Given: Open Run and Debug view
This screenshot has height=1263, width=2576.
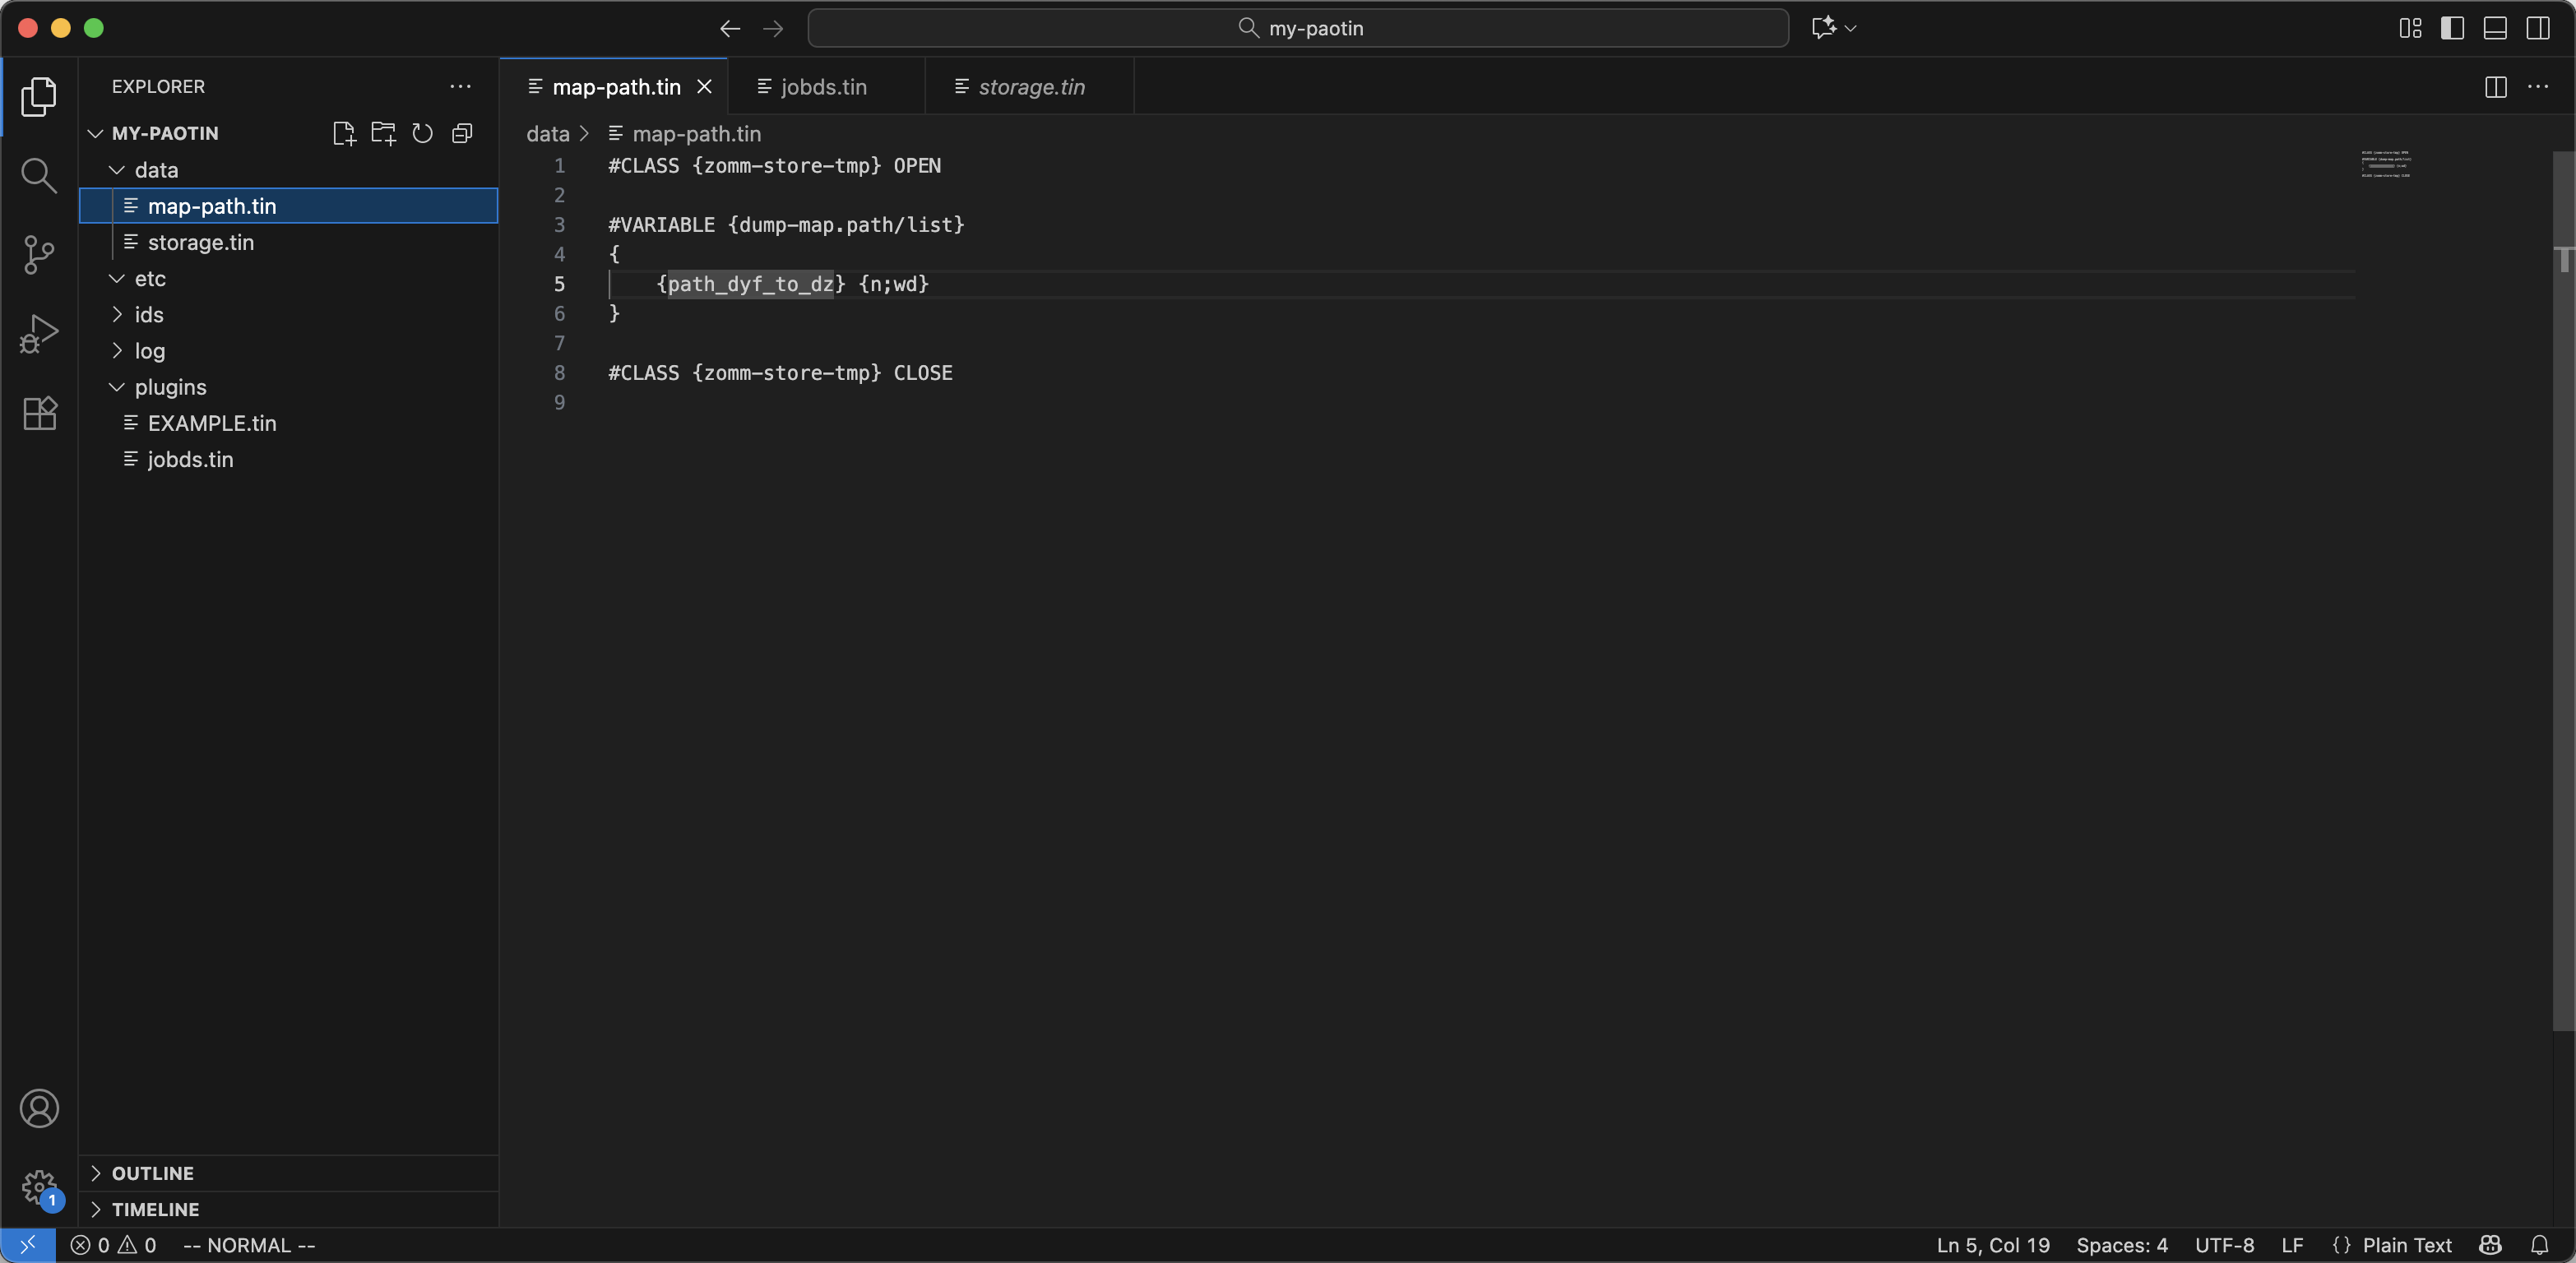Looking at the screenshot, I should point(38,333).
